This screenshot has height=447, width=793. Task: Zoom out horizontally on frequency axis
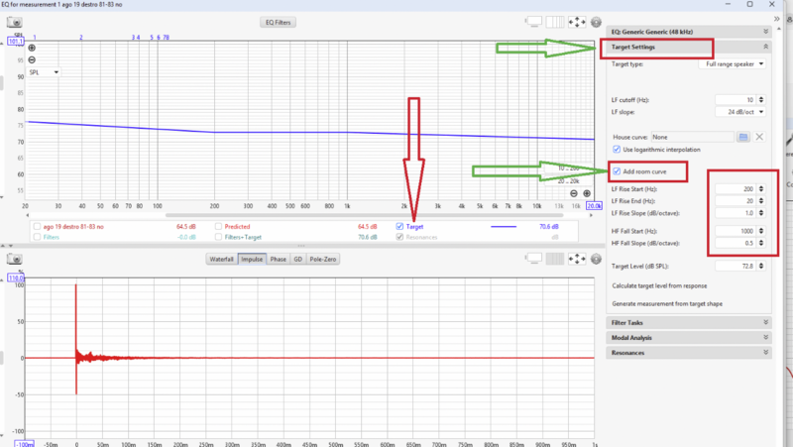pyautogui.click(x=574, y=193)
